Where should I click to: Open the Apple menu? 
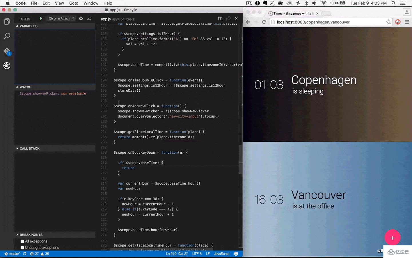[8, 3]
